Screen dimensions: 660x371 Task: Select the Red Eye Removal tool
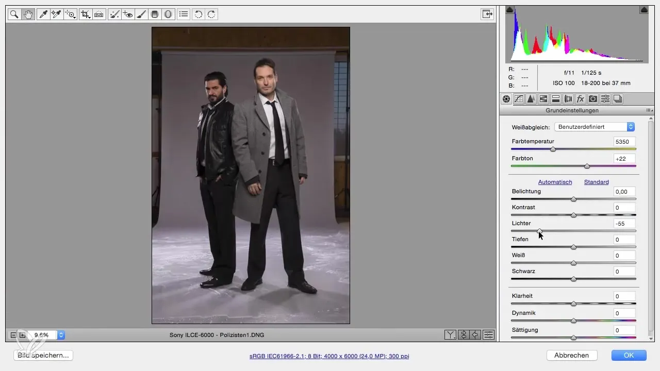pyautogui.click(x=128, y=14)
